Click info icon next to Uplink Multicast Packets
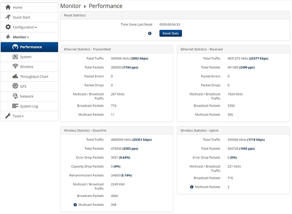 [192, 187]
